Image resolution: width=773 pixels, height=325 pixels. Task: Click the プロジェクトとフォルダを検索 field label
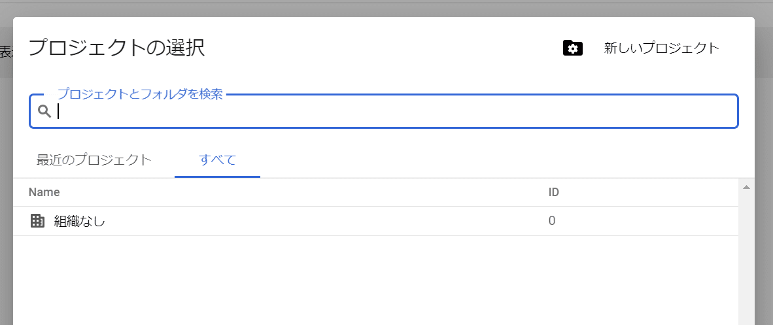[x=140, y=94]
